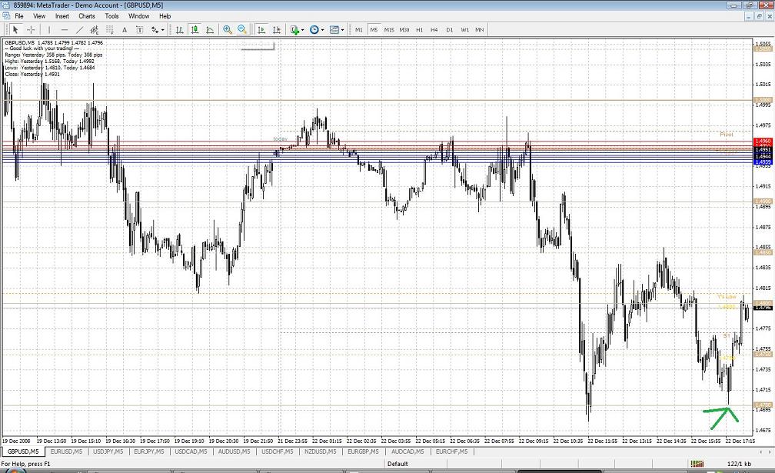Activate the crosshair tool
The image size is (775, 473).
click(x=30, y=30)
